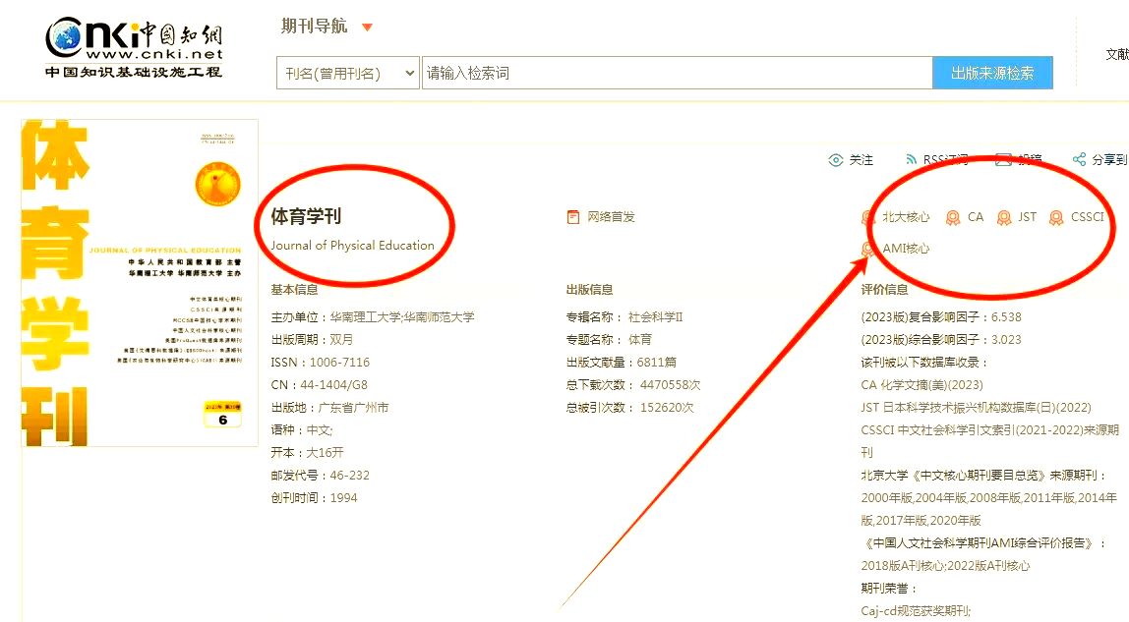Screen dimensions: 1129x622
Task: Open the 刊名(曾用刊名) search field selector
Action: pyautogui.click(x=348, y=73)
